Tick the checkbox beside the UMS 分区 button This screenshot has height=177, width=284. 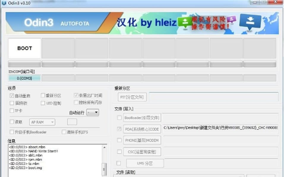coord(119,163)
